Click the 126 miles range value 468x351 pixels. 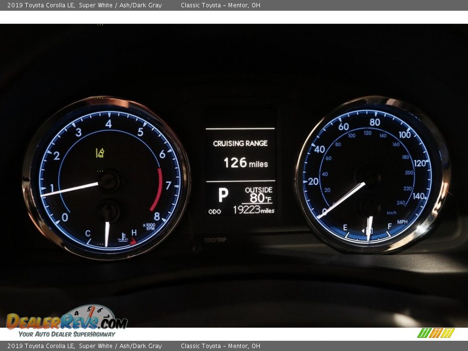[x=246, y=163]
